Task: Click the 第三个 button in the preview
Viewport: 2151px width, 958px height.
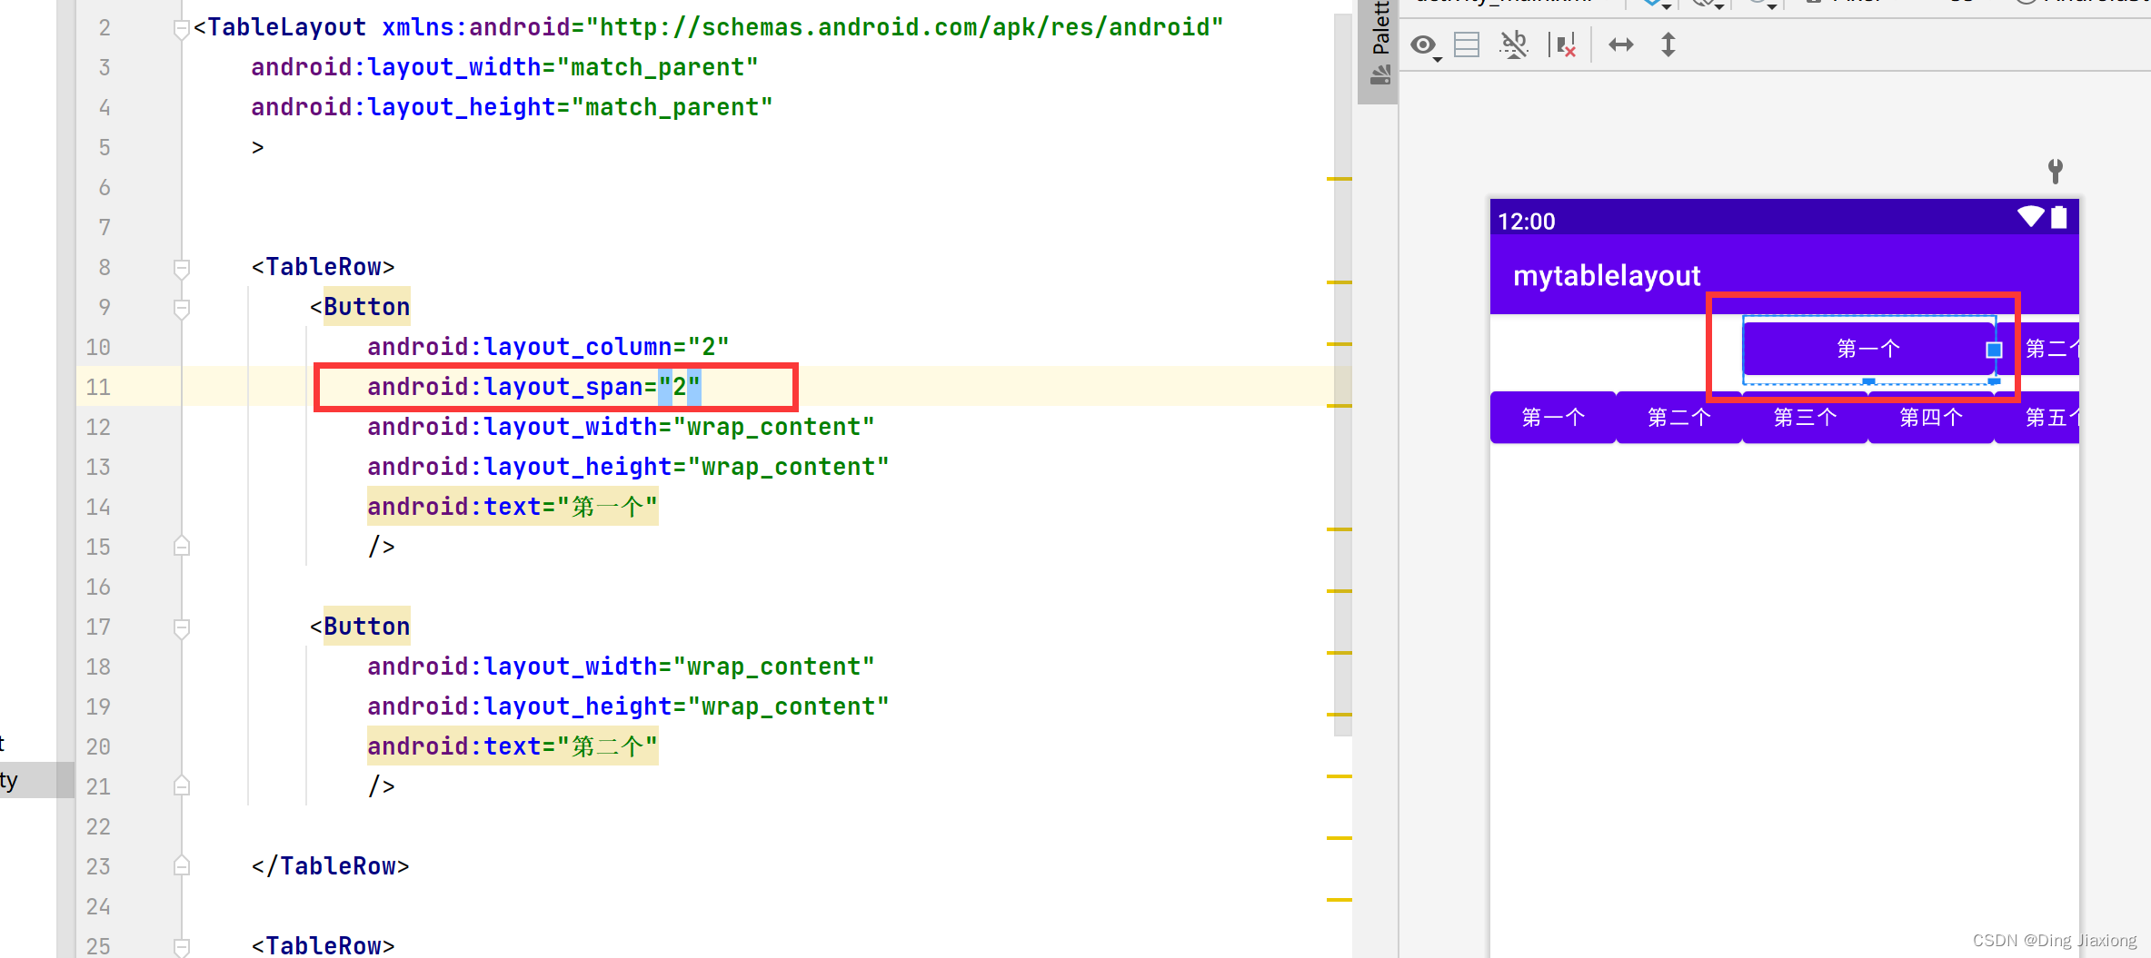Action: tap(1806, 418)
